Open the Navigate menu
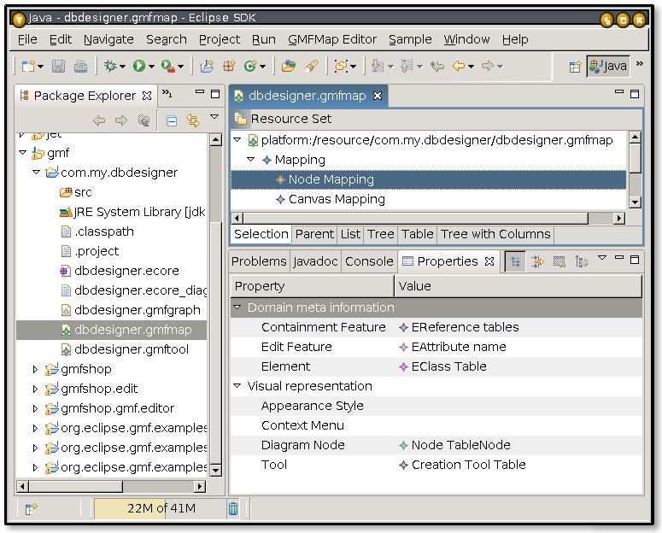The width and height of the screenshot is (662, 533). (x=108, y=39)
